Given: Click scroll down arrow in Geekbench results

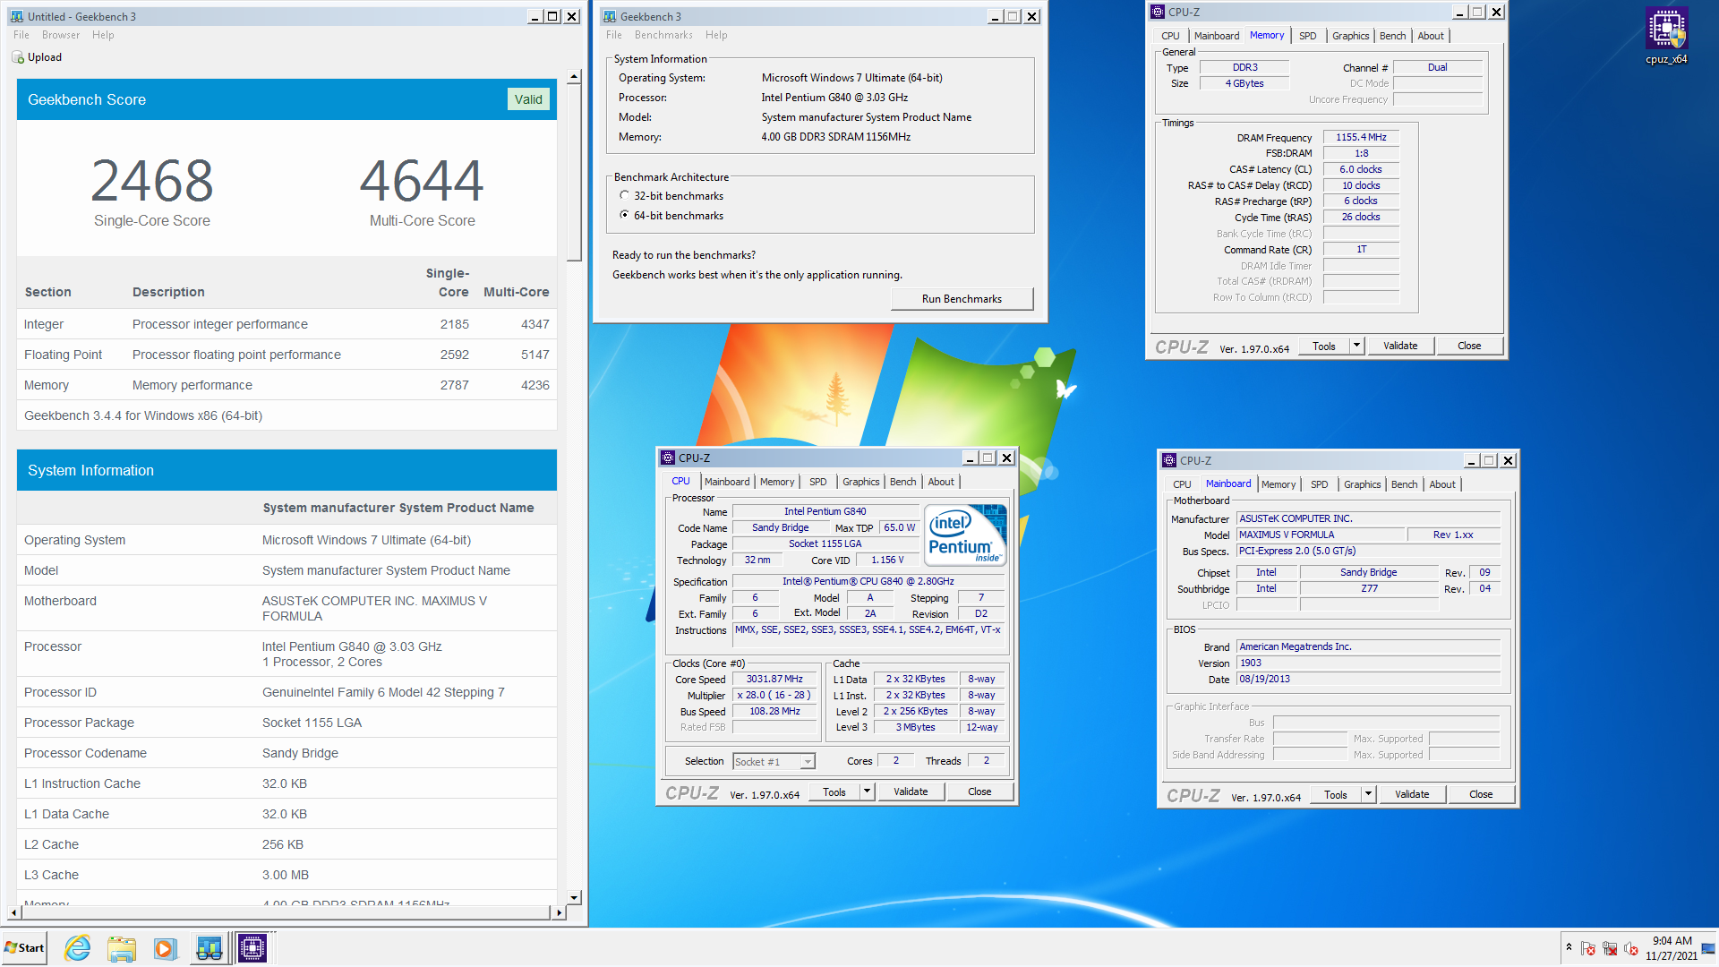Looking at the screenshot, I should (x=574, y=897).
